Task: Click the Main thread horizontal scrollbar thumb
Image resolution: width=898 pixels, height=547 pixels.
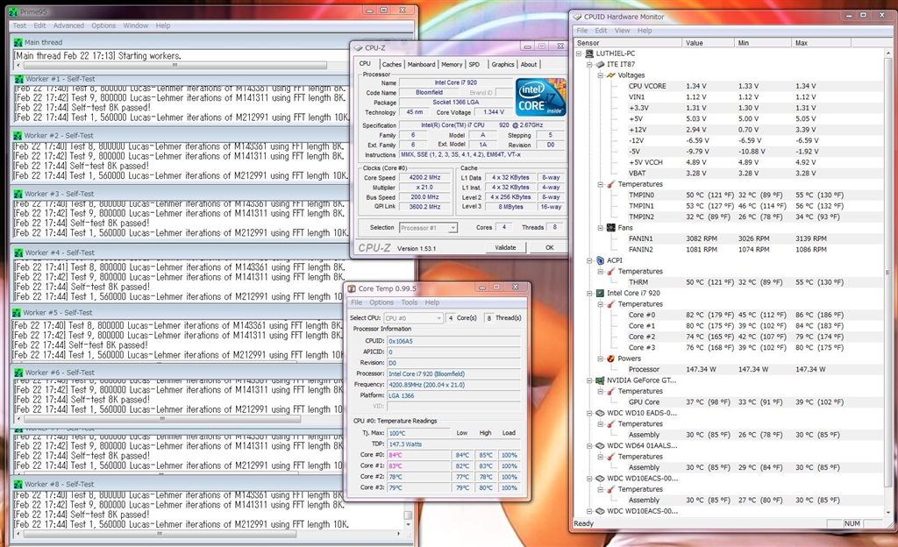Action: pyautogui.click(x=175, y=66)
